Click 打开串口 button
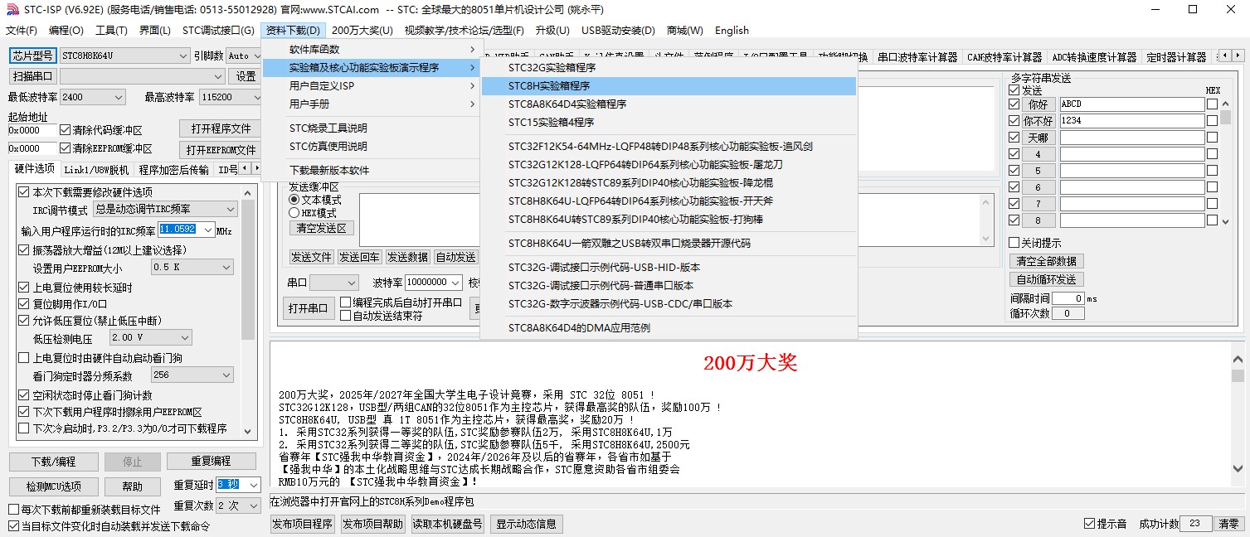The image size is (1250, 537). [x=309, y=308]
